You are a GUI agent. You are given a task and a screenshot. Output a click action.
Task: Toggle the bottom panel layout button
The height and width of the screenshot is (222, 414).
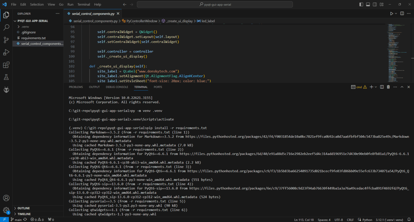368,5
